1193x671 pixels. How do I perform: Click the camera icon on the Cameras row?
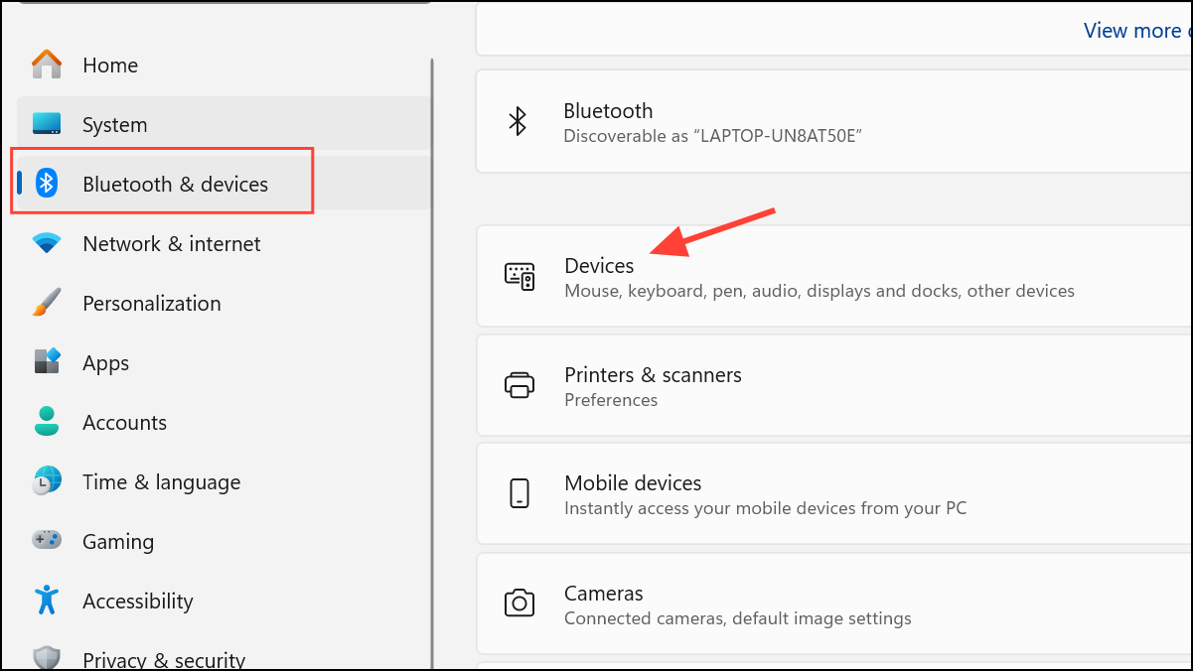point(519,603)
